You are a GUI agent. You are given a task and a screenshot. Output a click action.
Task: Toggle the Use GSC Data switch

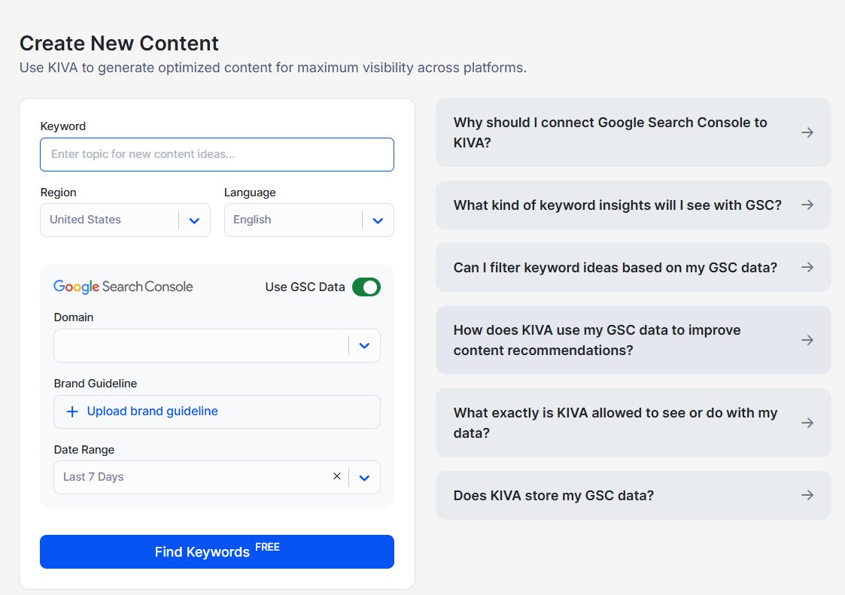coord(366,287)
